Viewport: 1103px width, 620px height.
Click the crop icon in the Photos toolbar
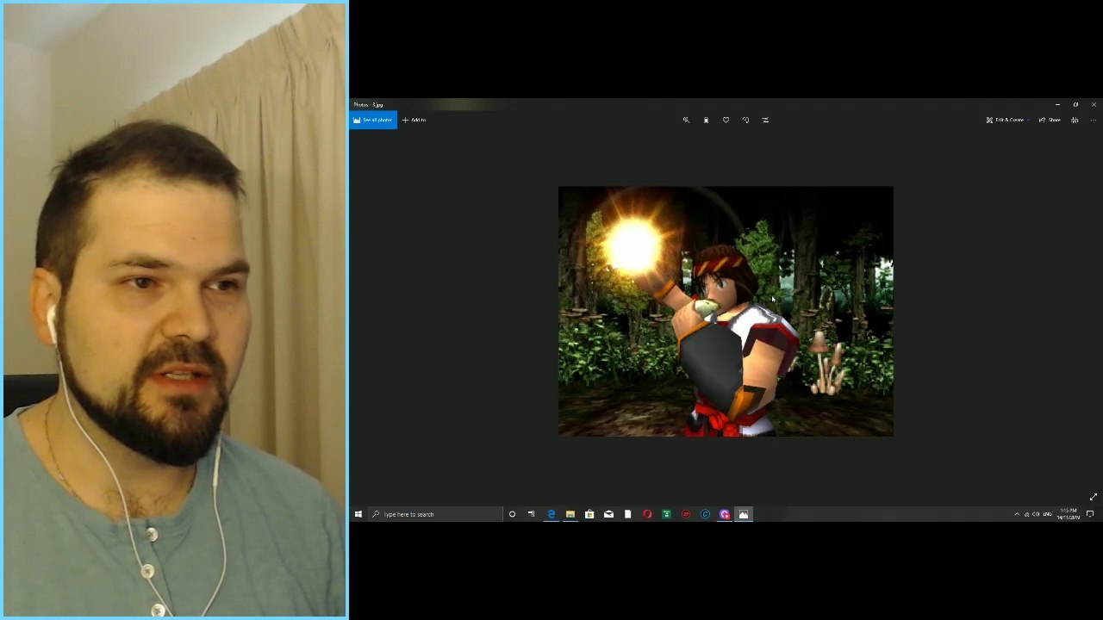coord(765,121)
